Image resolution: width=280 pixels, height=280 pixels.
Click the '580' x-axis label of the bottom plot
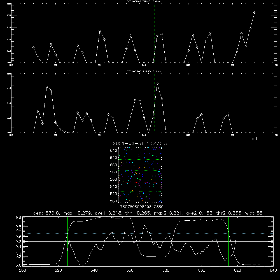pos(166,270)
